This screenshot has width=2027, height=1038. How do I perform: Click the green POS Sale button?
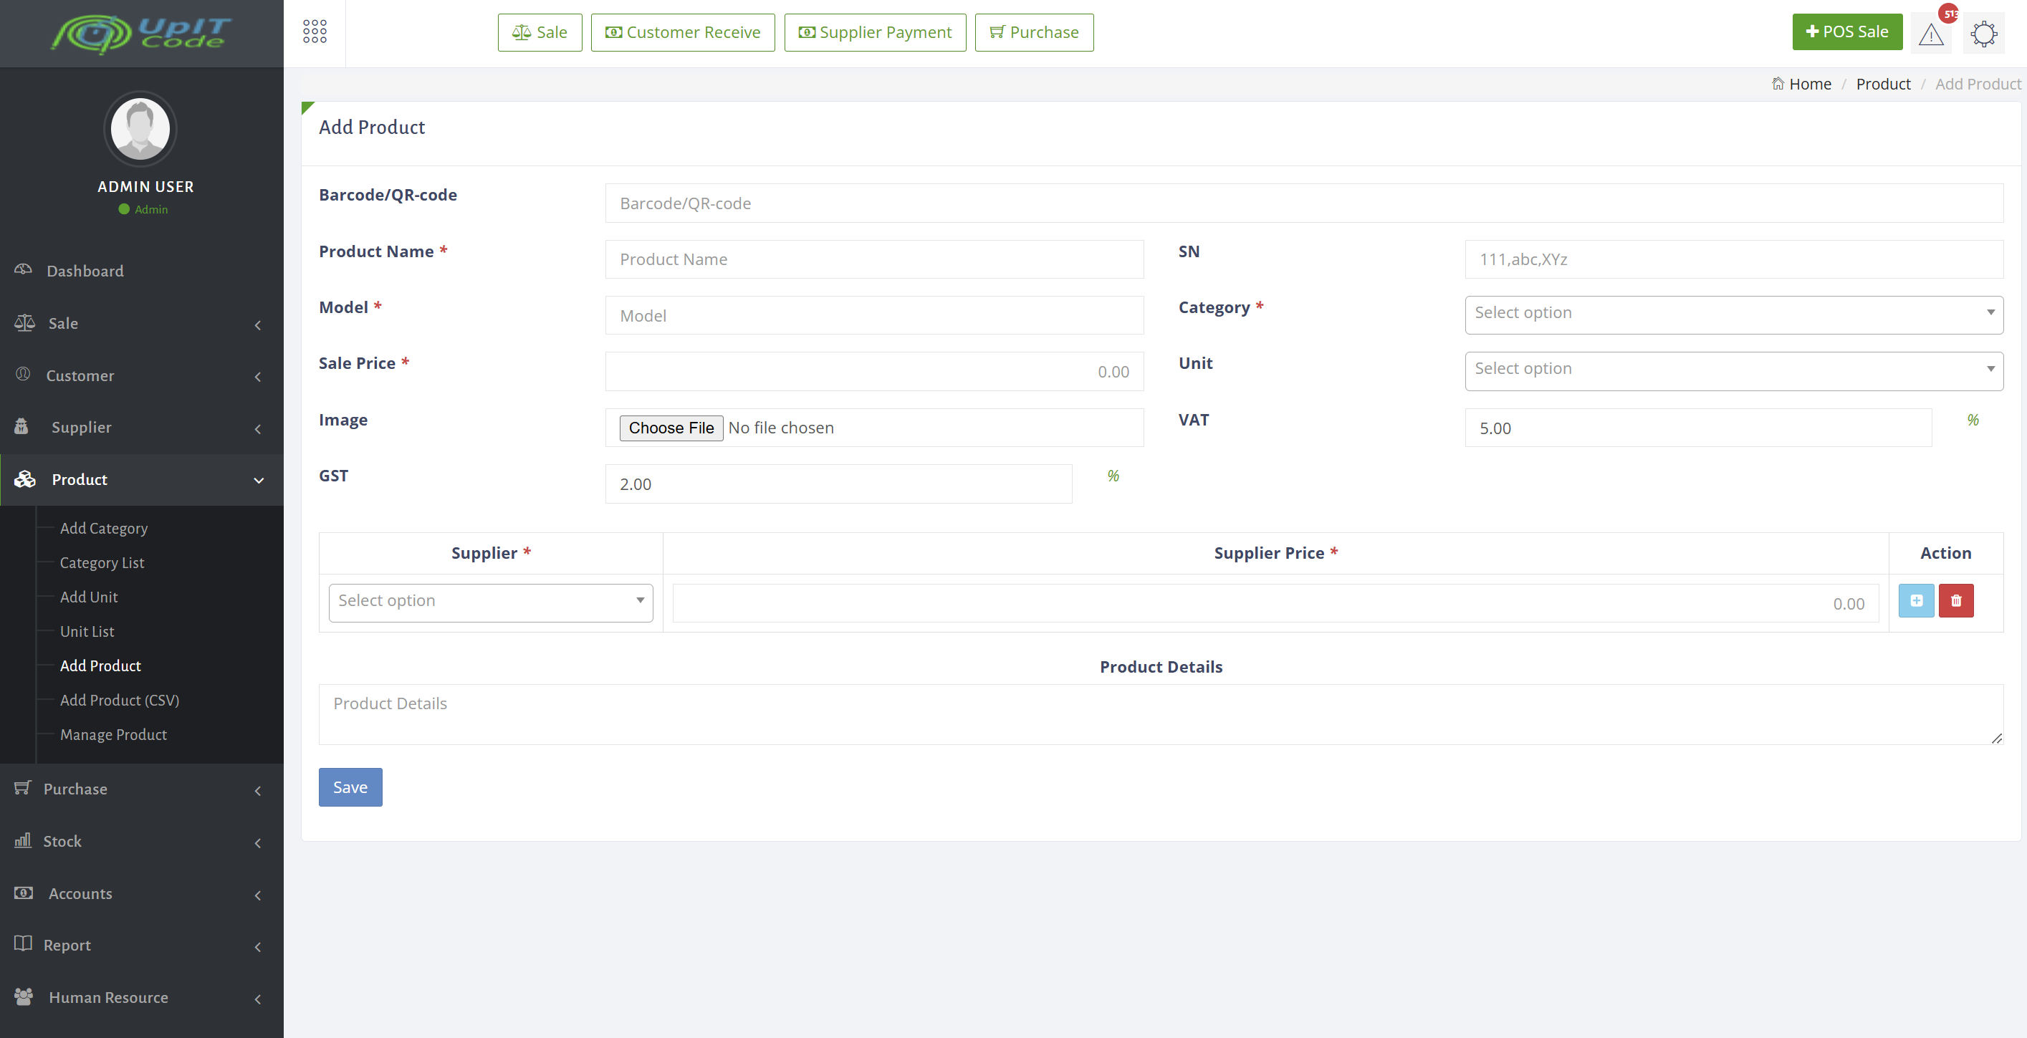click(1847, 32)
